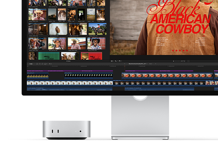Select the hand on white horse thumbnail

[58, 29]
